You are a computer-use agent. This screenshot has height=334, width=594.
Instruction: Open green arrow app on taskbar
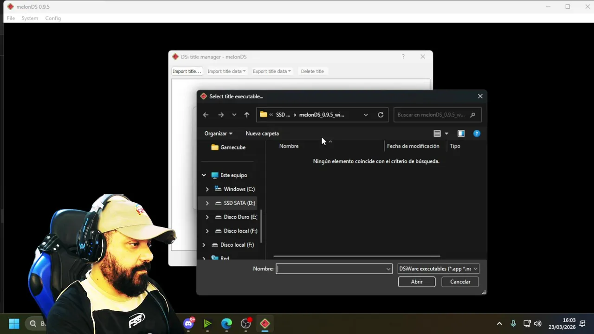click(x=207, y=323)
